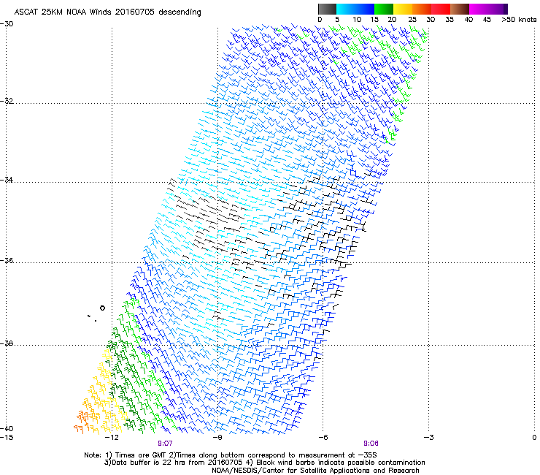Click the '>50 knots' legend label
This screenshot has height=475, width=540.
click(519, 20)
